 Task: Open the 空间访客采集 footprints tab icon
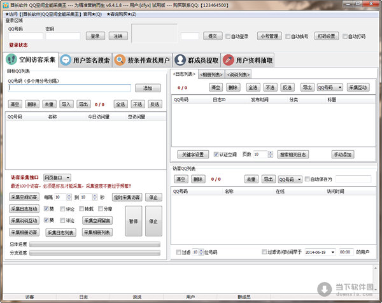click(x=11, y=59)
